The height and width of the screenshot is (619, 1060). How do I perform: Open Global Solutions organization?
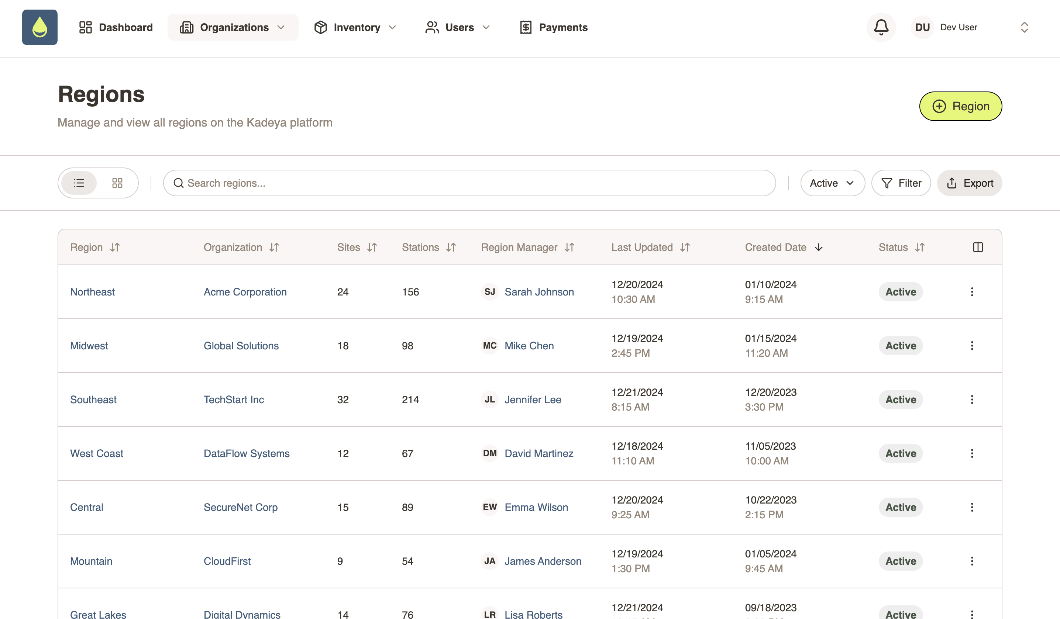[x=241, y=346]
